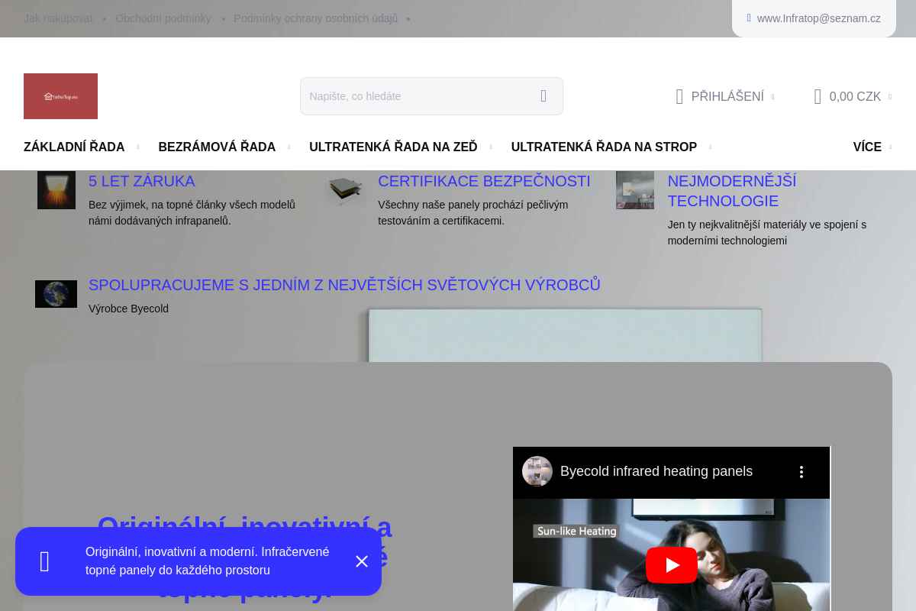
Task: Open the shopping cart icon
Action: tap(818, 96)
